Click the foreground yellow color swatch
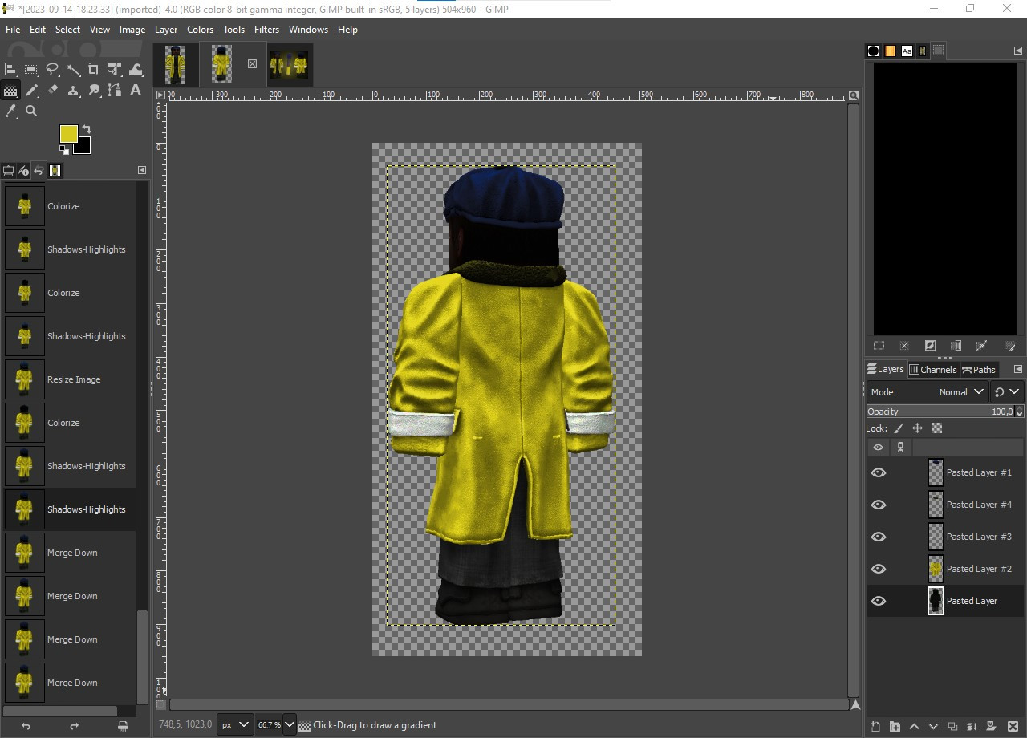 click(68, 133)
